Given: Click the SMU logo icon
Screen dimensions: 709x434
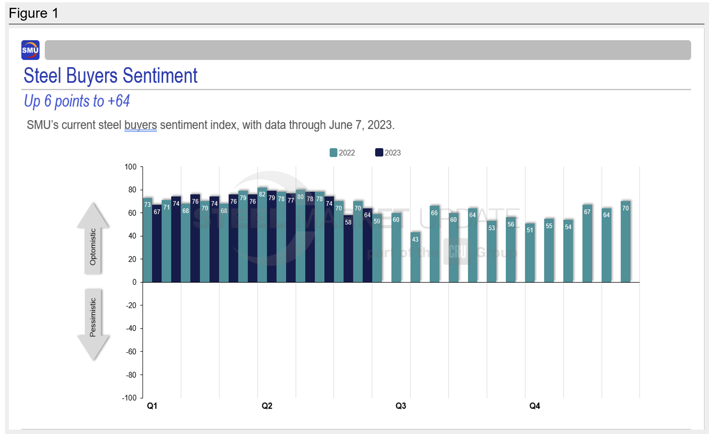Looking at the screenshot, I should tap(30, 50).
